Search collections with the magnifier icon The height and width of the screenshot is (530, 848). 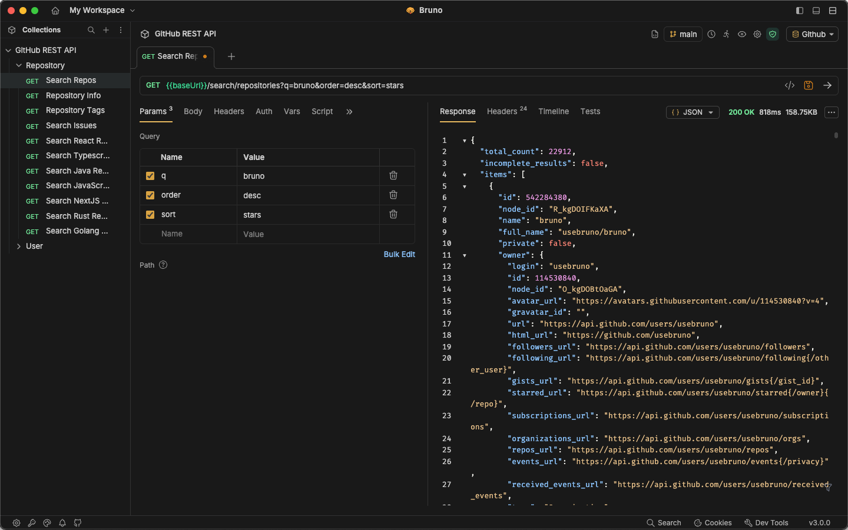91,30
